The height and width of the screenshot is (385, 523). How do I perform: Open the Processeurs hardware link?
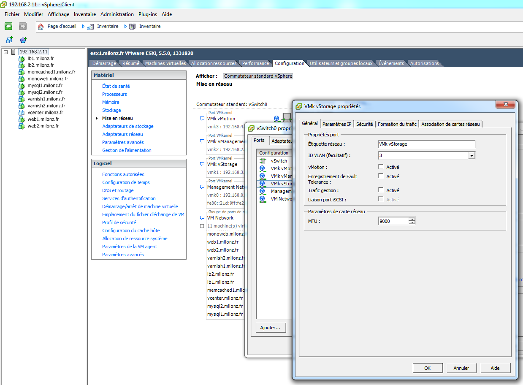click(114, 94)
